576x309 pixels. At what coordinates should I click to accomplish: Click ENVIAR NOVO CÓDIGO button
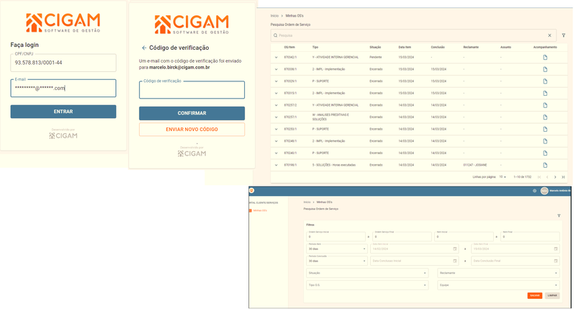click(192, 130)
